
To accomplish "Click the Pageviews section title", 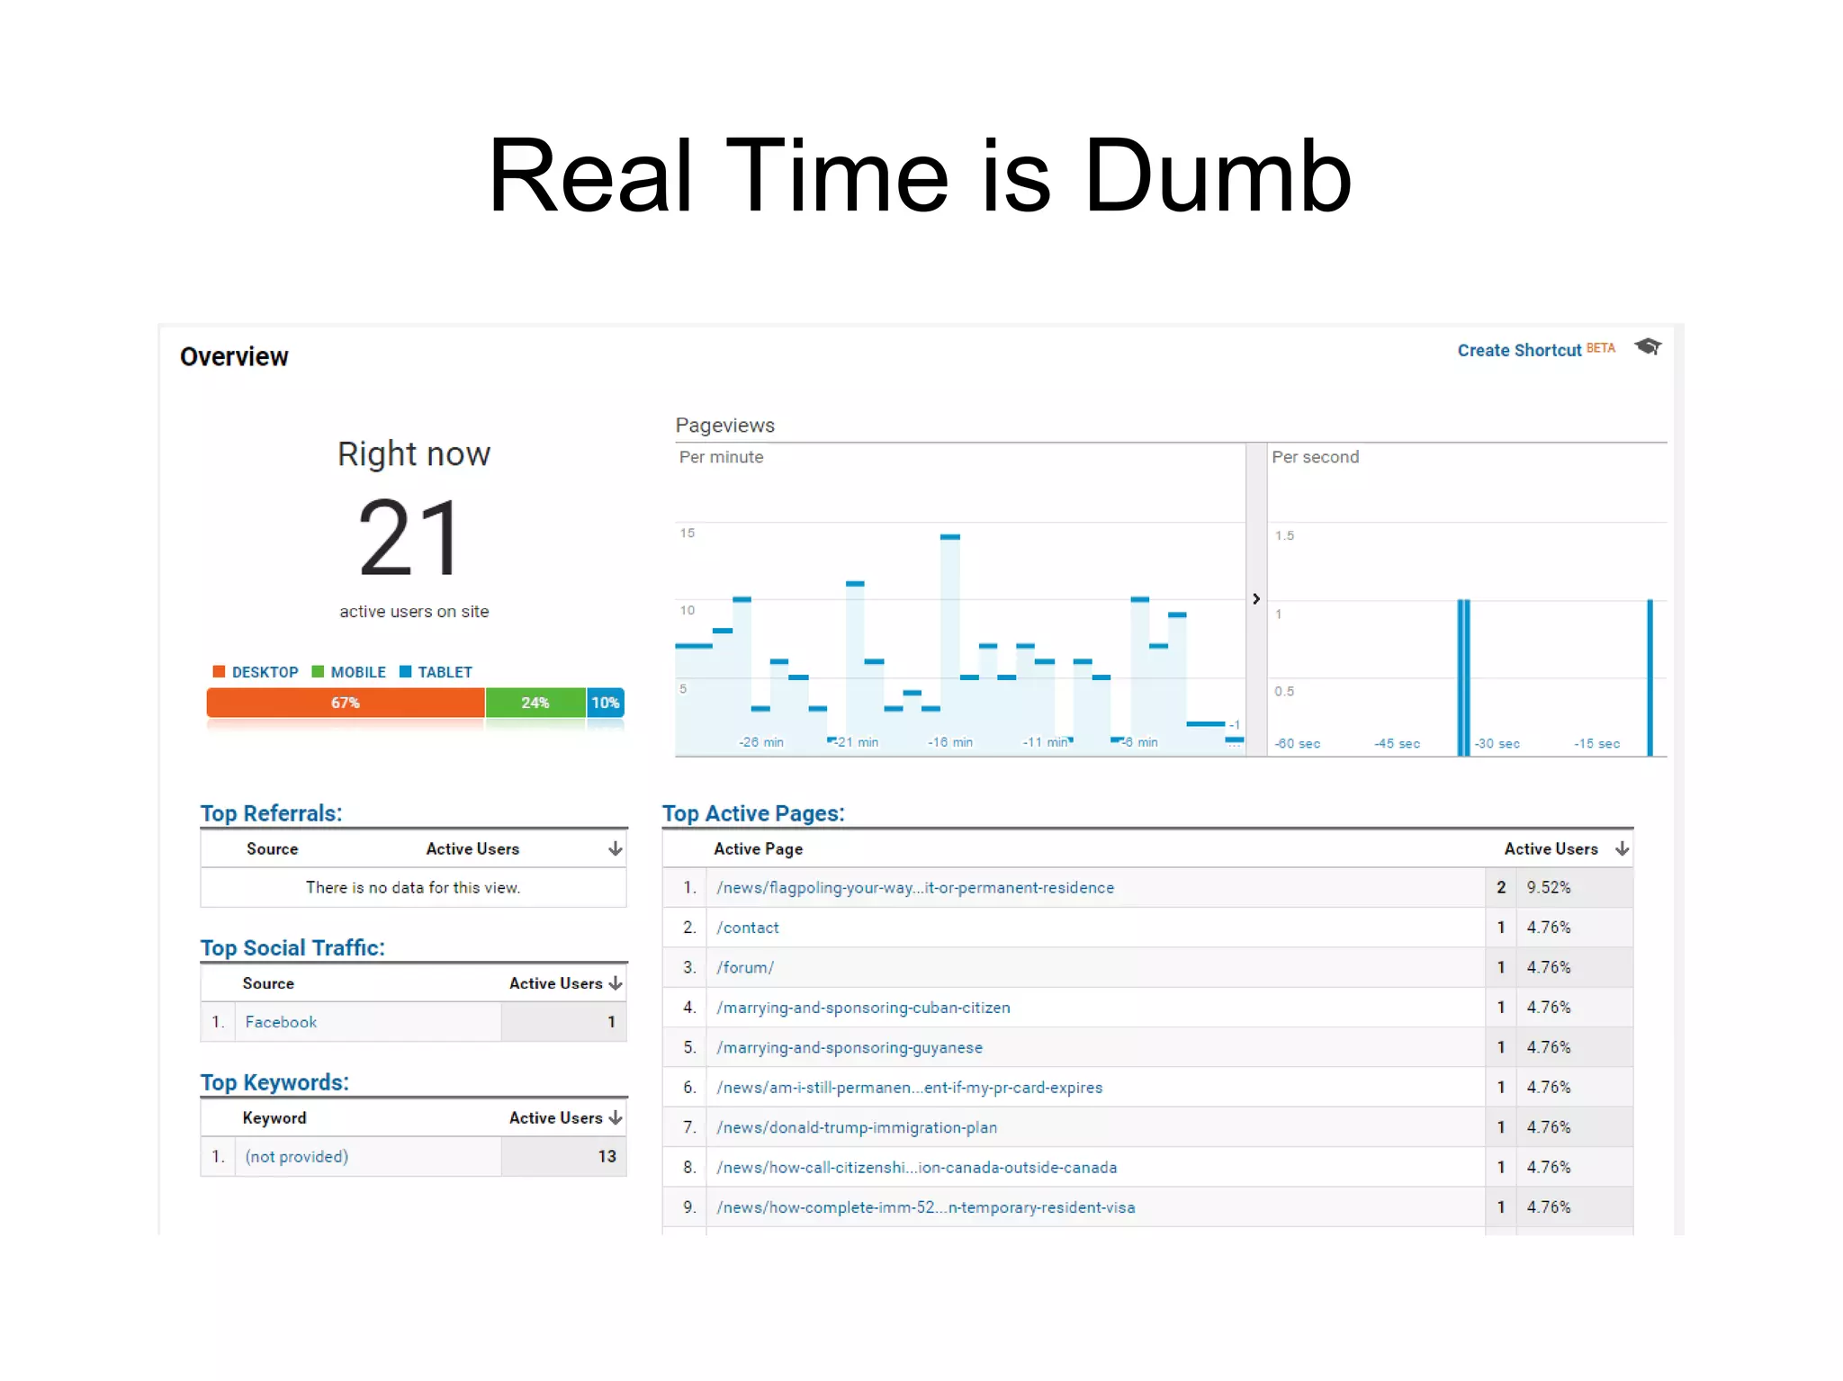I will click(x=724, y=426).
